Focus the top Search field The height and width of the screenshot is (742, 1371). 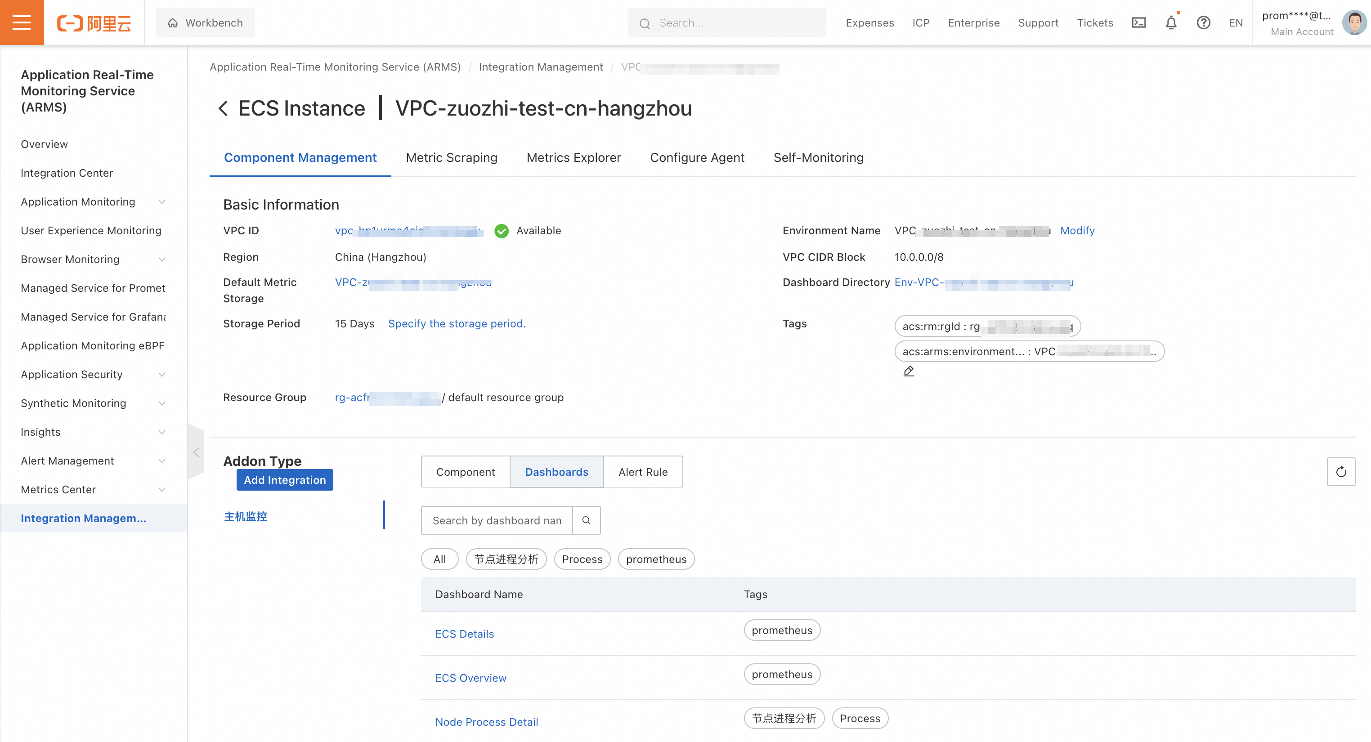coord(727,23)
